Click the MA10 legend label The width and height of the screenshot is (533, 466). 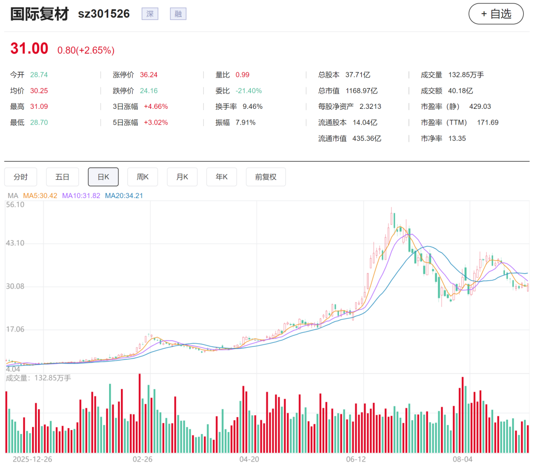81,196
